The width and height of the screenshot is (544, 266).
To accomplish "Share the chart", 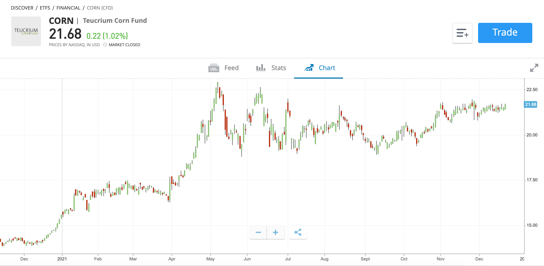I will [298, 233].
